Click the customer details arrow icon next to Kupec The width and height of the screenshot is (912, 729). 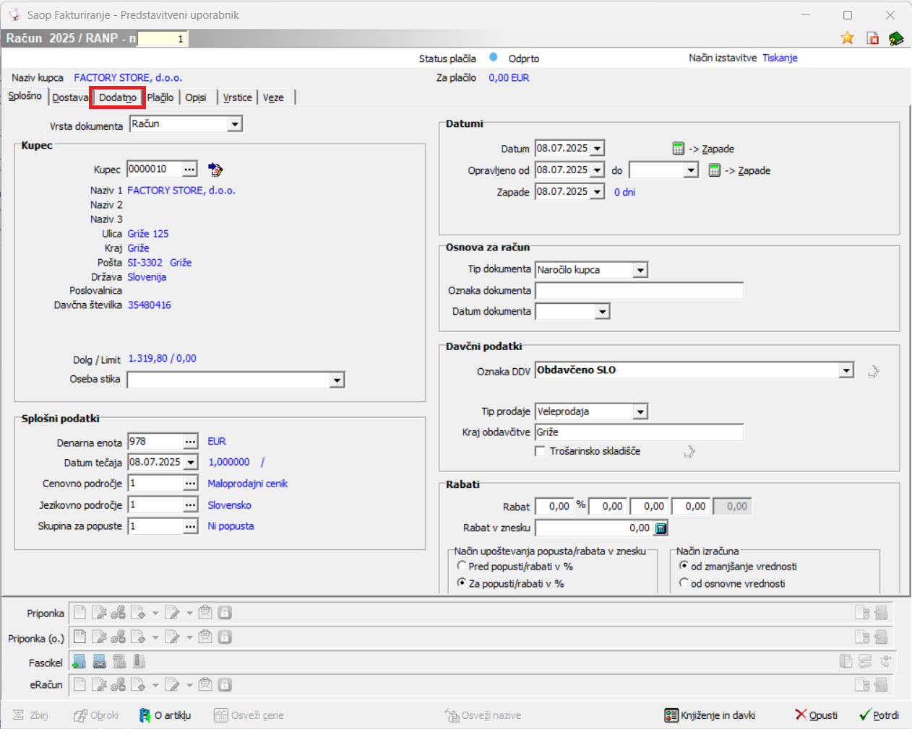215,169
